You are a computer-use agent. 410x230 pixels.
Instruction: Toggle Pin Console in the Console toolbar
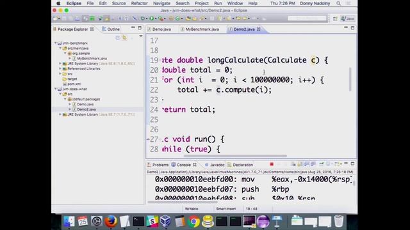point(321,164)
